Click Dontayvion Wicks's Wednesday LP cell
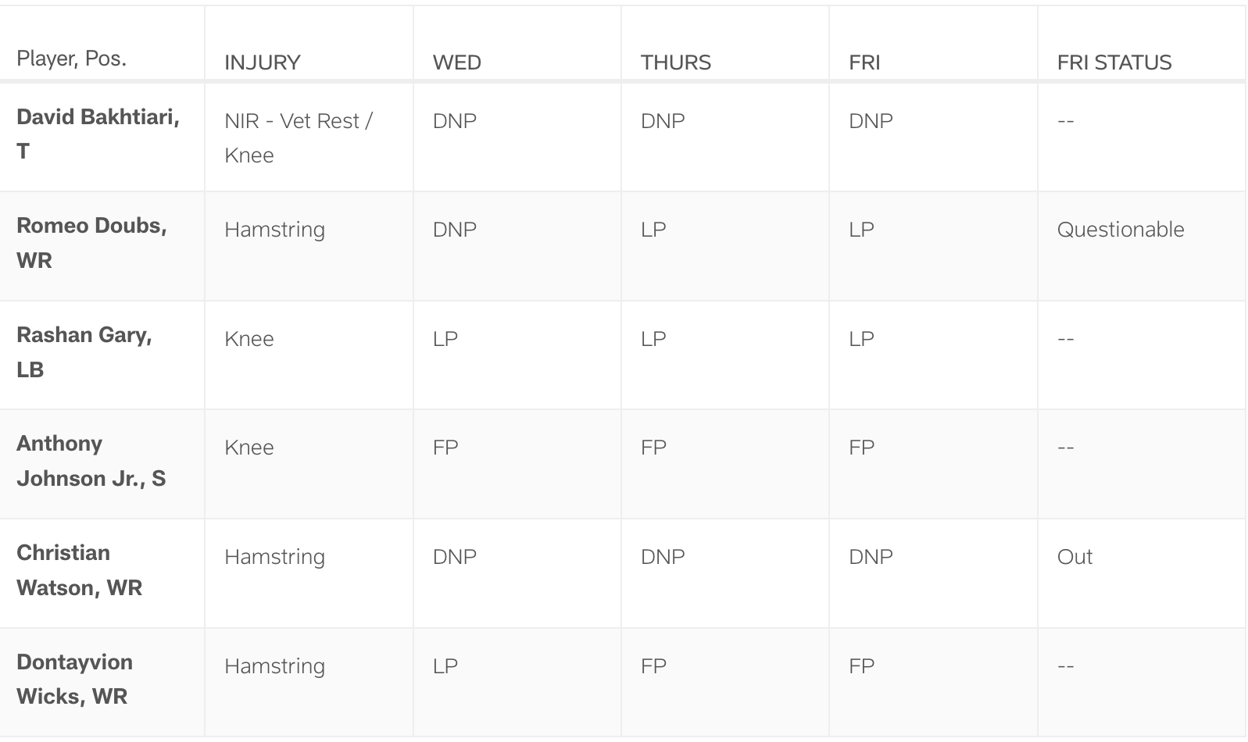 pos(445,666)
